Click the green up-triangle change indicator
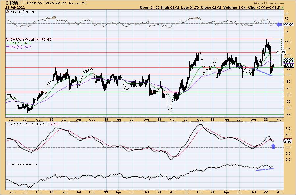296x195 pixels. 282,7
